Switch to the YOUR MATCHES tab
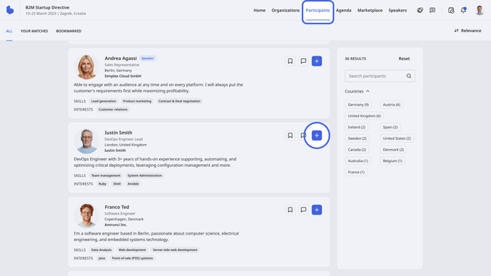 coord(34,31)
